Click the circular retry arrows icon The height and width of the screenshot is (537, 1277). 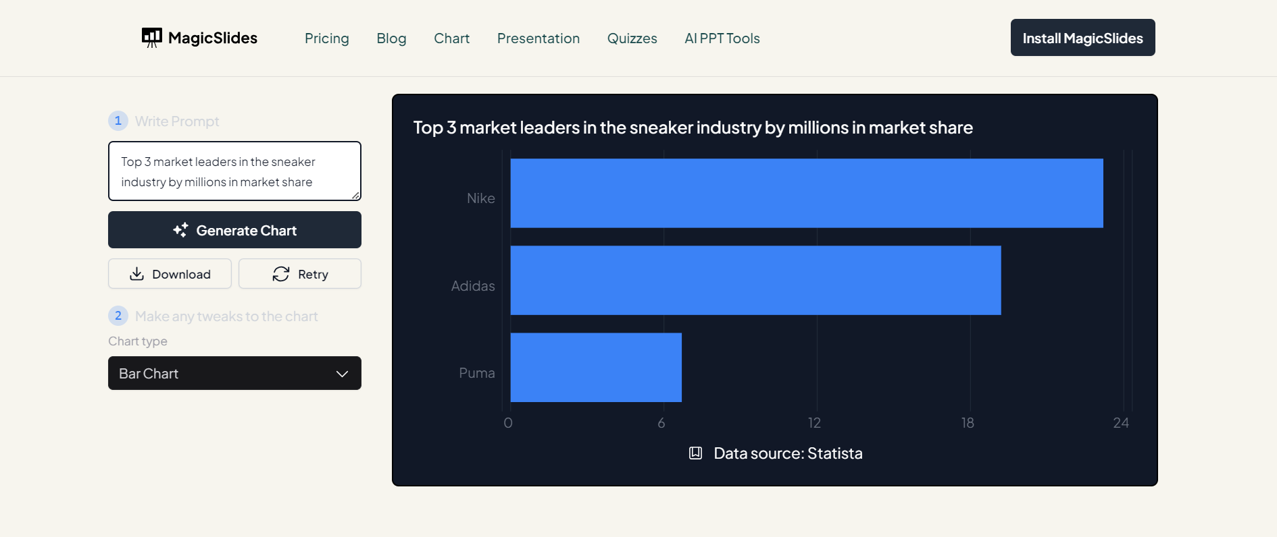281,274
